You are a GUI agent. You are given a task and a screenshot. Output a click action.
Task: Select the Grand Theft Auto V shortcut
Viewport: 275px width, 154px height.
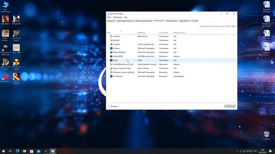click(16, 36)
